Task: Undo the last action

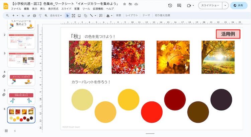Action: click(23, 15)
